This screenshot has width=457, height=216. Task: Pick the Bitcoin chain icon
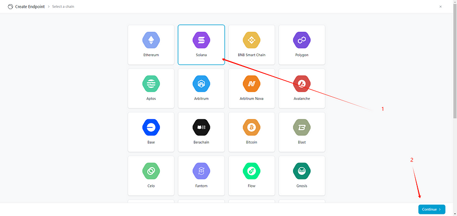(x=252, y=128)
